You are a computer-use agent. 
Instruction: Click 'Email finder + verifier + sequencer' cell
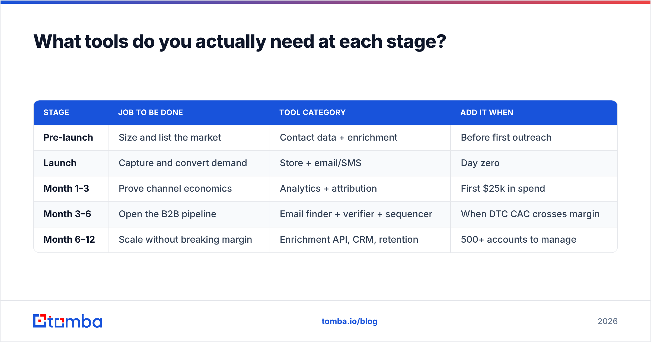[x=360, y=214]
